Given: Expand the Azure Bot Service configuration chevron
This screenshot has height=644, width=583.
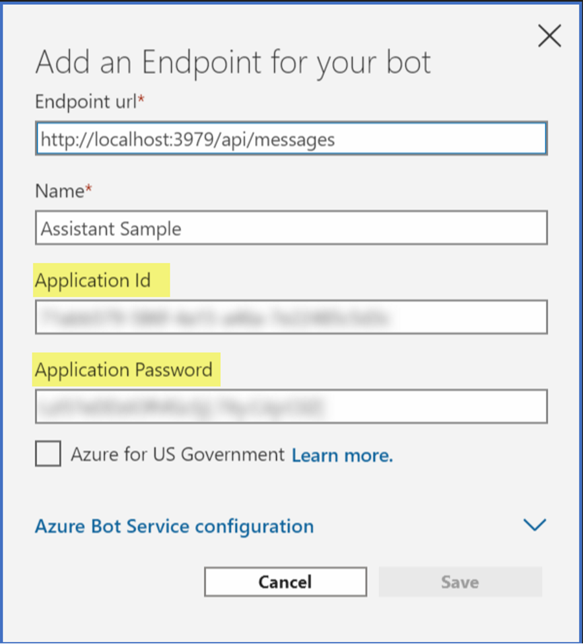Looking at the screenshot, I should [x=534, y=525].
